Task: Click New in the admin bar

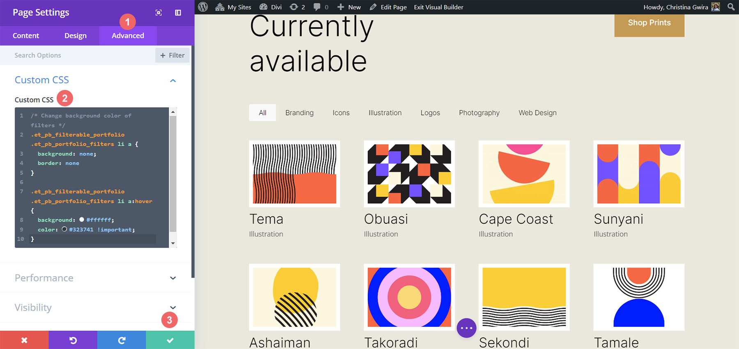Action: point(349,7)
